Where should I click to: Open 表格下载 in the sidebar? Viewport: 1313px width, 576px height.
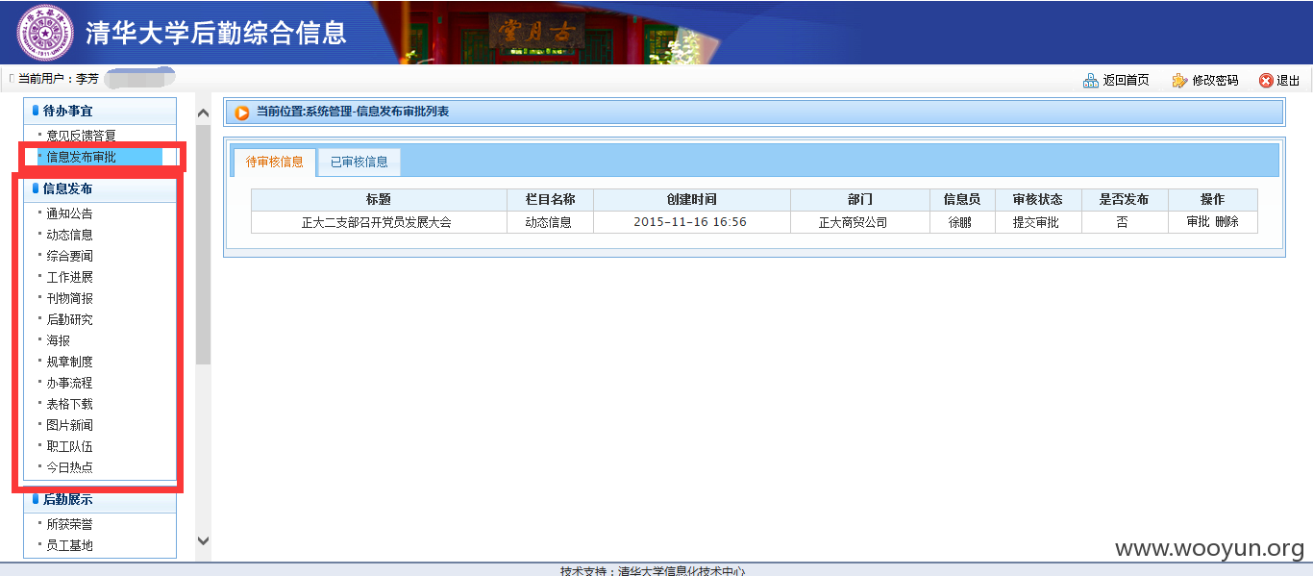(70, 404)
